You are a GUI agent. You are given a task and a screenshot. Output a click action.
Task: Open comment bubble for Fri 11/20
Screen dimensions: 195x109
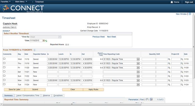[4, 68]
